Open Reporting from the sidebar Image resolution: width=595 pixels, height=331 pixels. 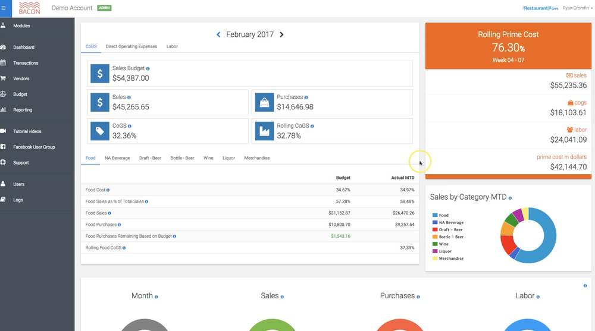[23, 109]
